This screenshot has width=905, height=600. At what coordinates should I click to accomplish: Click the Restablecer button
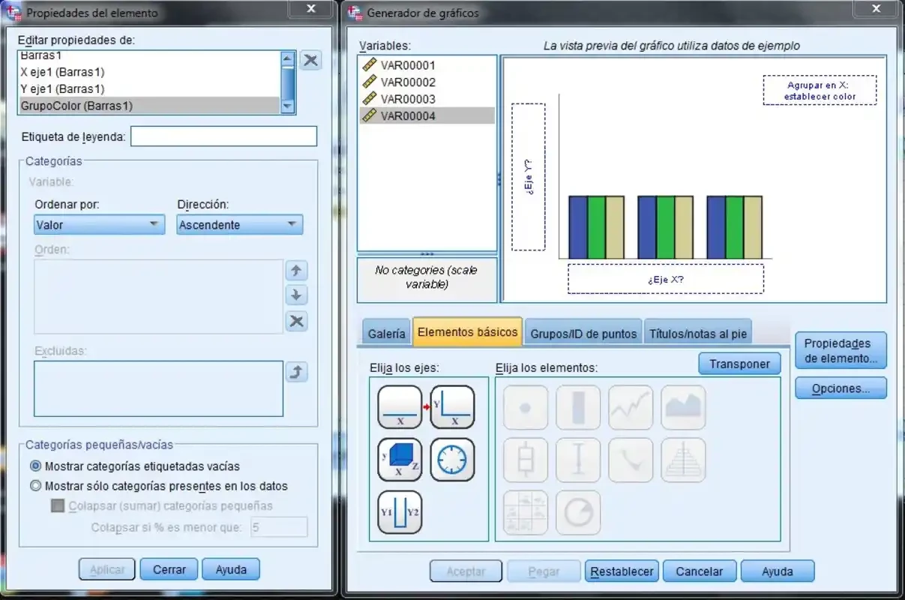tap(622, 571)
